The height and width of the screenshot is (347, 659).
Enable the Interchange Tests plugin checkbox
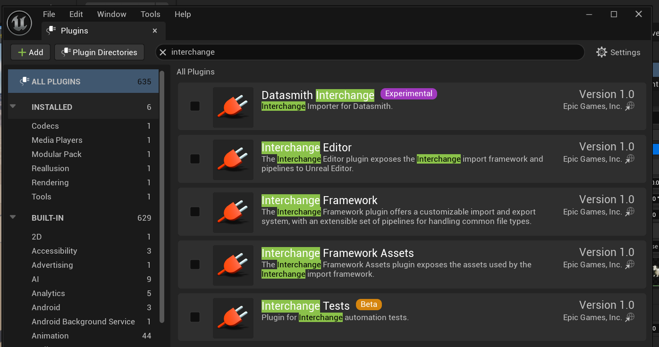click(195, 318)
